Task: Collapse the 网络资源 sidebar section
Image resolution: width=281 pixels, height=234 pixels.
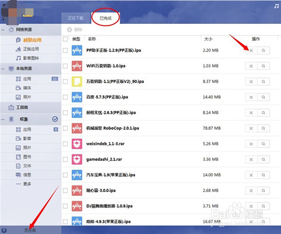Action: pyautogui.click(x=3, y=30)
